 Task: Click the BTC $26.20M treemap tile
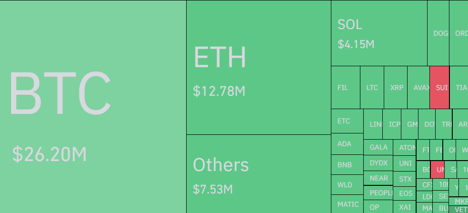(93, 106)
